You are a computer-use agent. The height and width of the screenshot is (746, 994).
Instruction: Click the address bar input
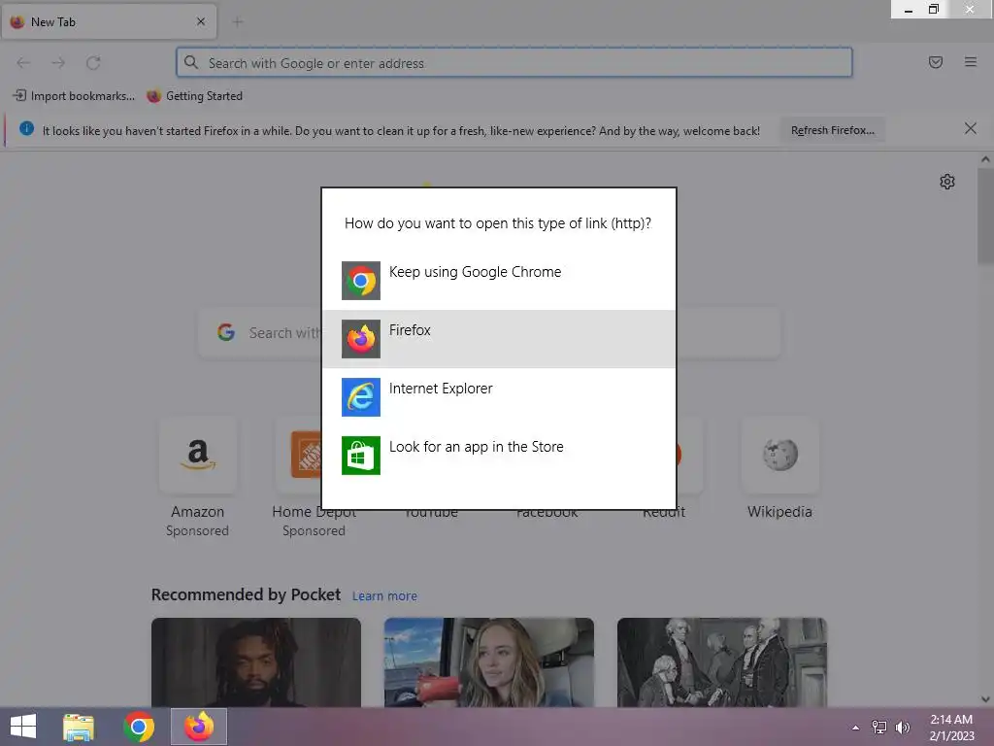(x=514, y=63)
